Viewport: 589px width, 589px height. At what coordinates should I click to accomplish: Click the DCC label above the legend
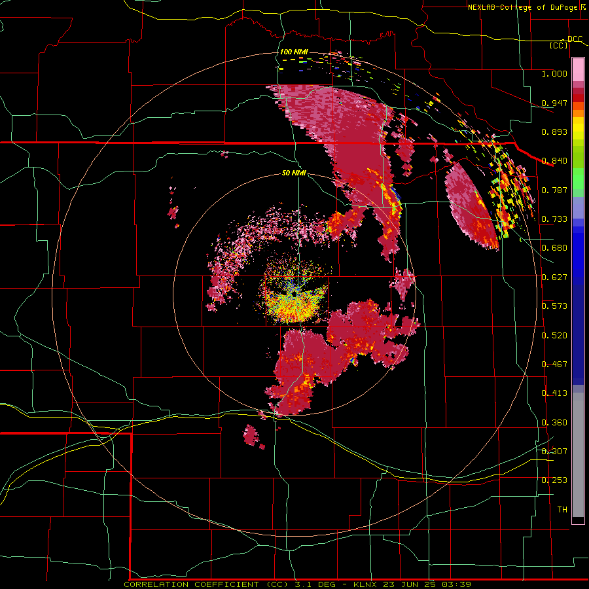pos(575,39)
